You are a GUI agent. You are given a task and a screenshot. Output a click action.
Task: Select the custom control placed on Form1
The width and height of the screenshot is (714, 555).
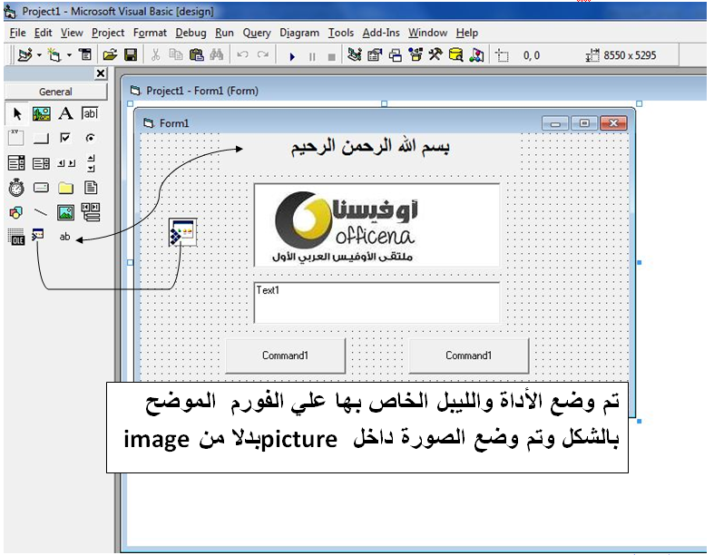182,232
